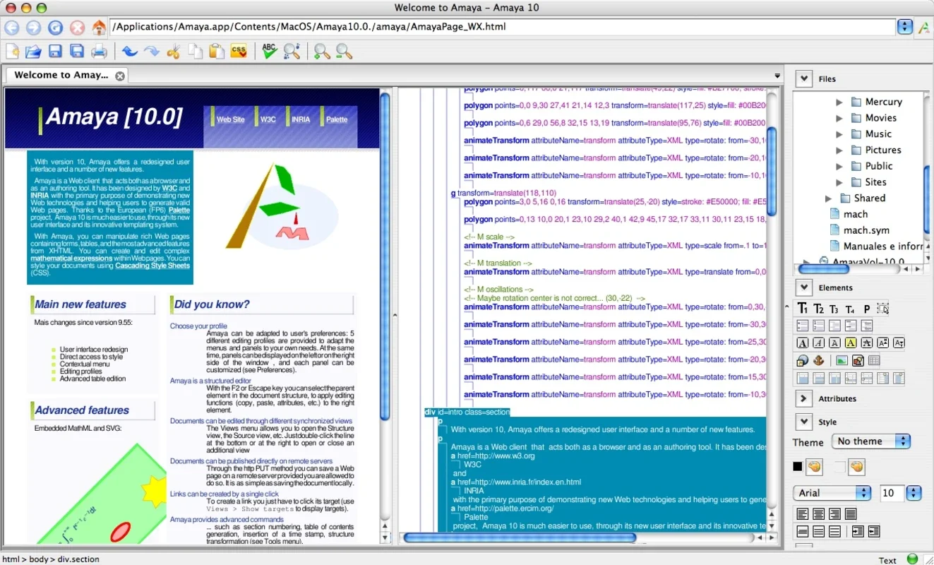Create a new document from the toolbar

(x=13, y=51)
